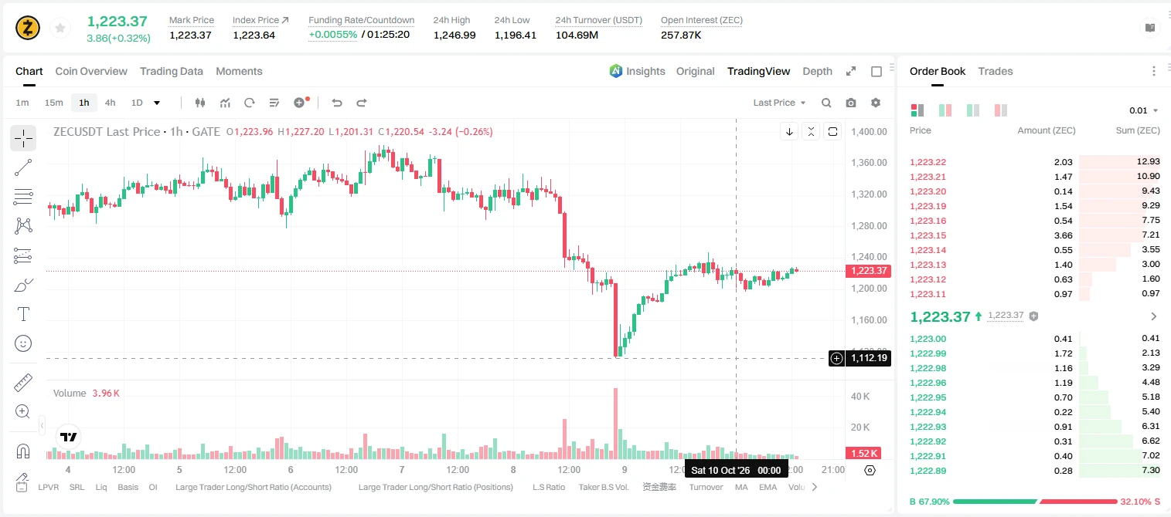Viewport: 1171px width, 517px height.
Task: Open the AI Insights link
Action: [x=637, y=71]
